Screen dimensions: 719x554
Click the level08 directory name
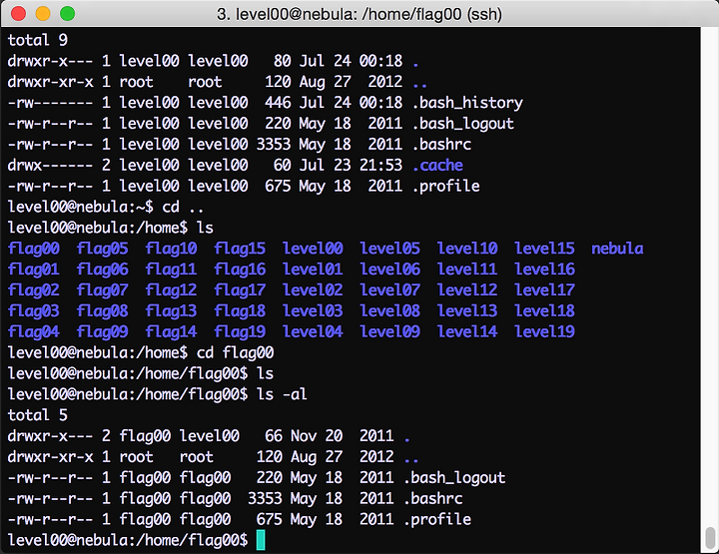pyautogui.click(x=390, y=310)
